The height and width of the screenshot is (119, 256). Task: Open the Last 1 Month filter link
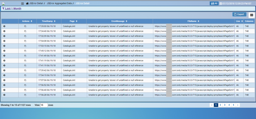click(x=13, y=8)
